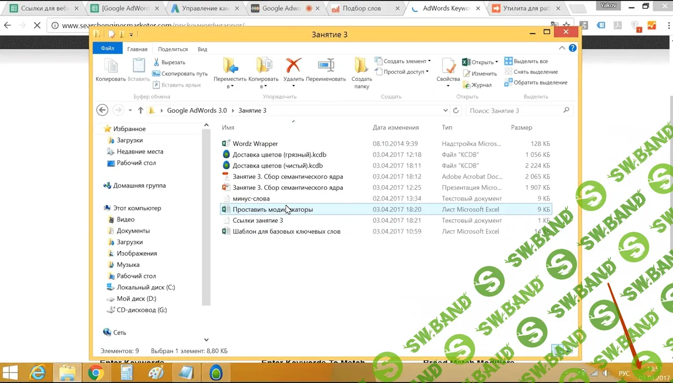Refresh the folder view next to address bar

pyautogui.click(x=456, y=111)
